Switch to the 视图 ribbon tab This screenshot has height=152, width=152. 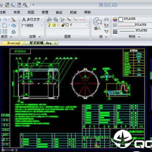[x=31, y=12]
